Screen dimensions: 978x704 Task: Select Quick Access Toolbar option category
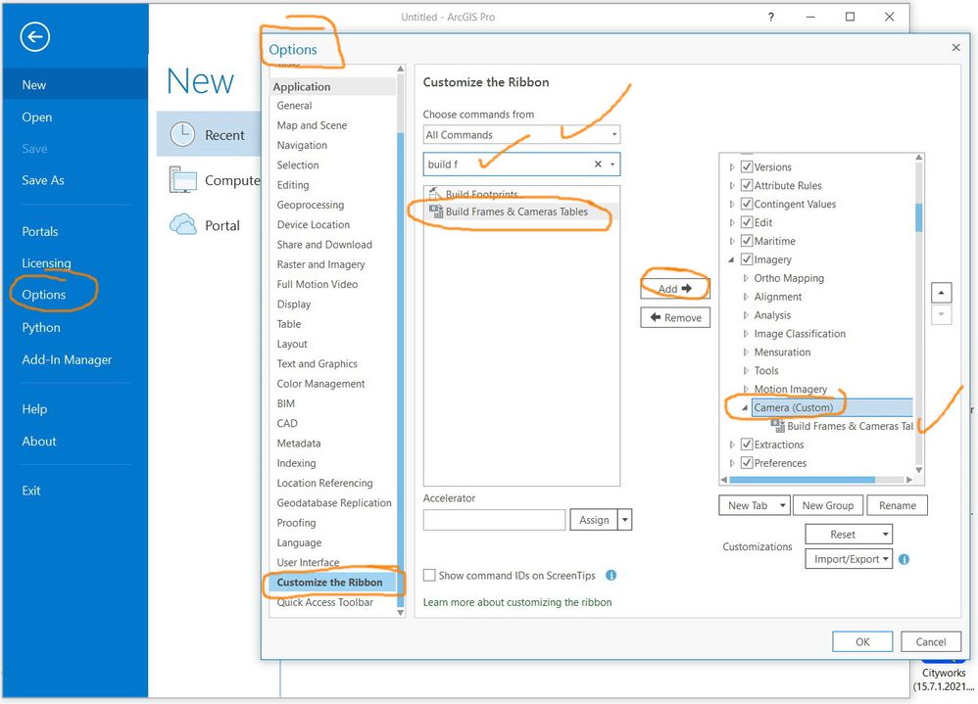click(x=325, y=602)
